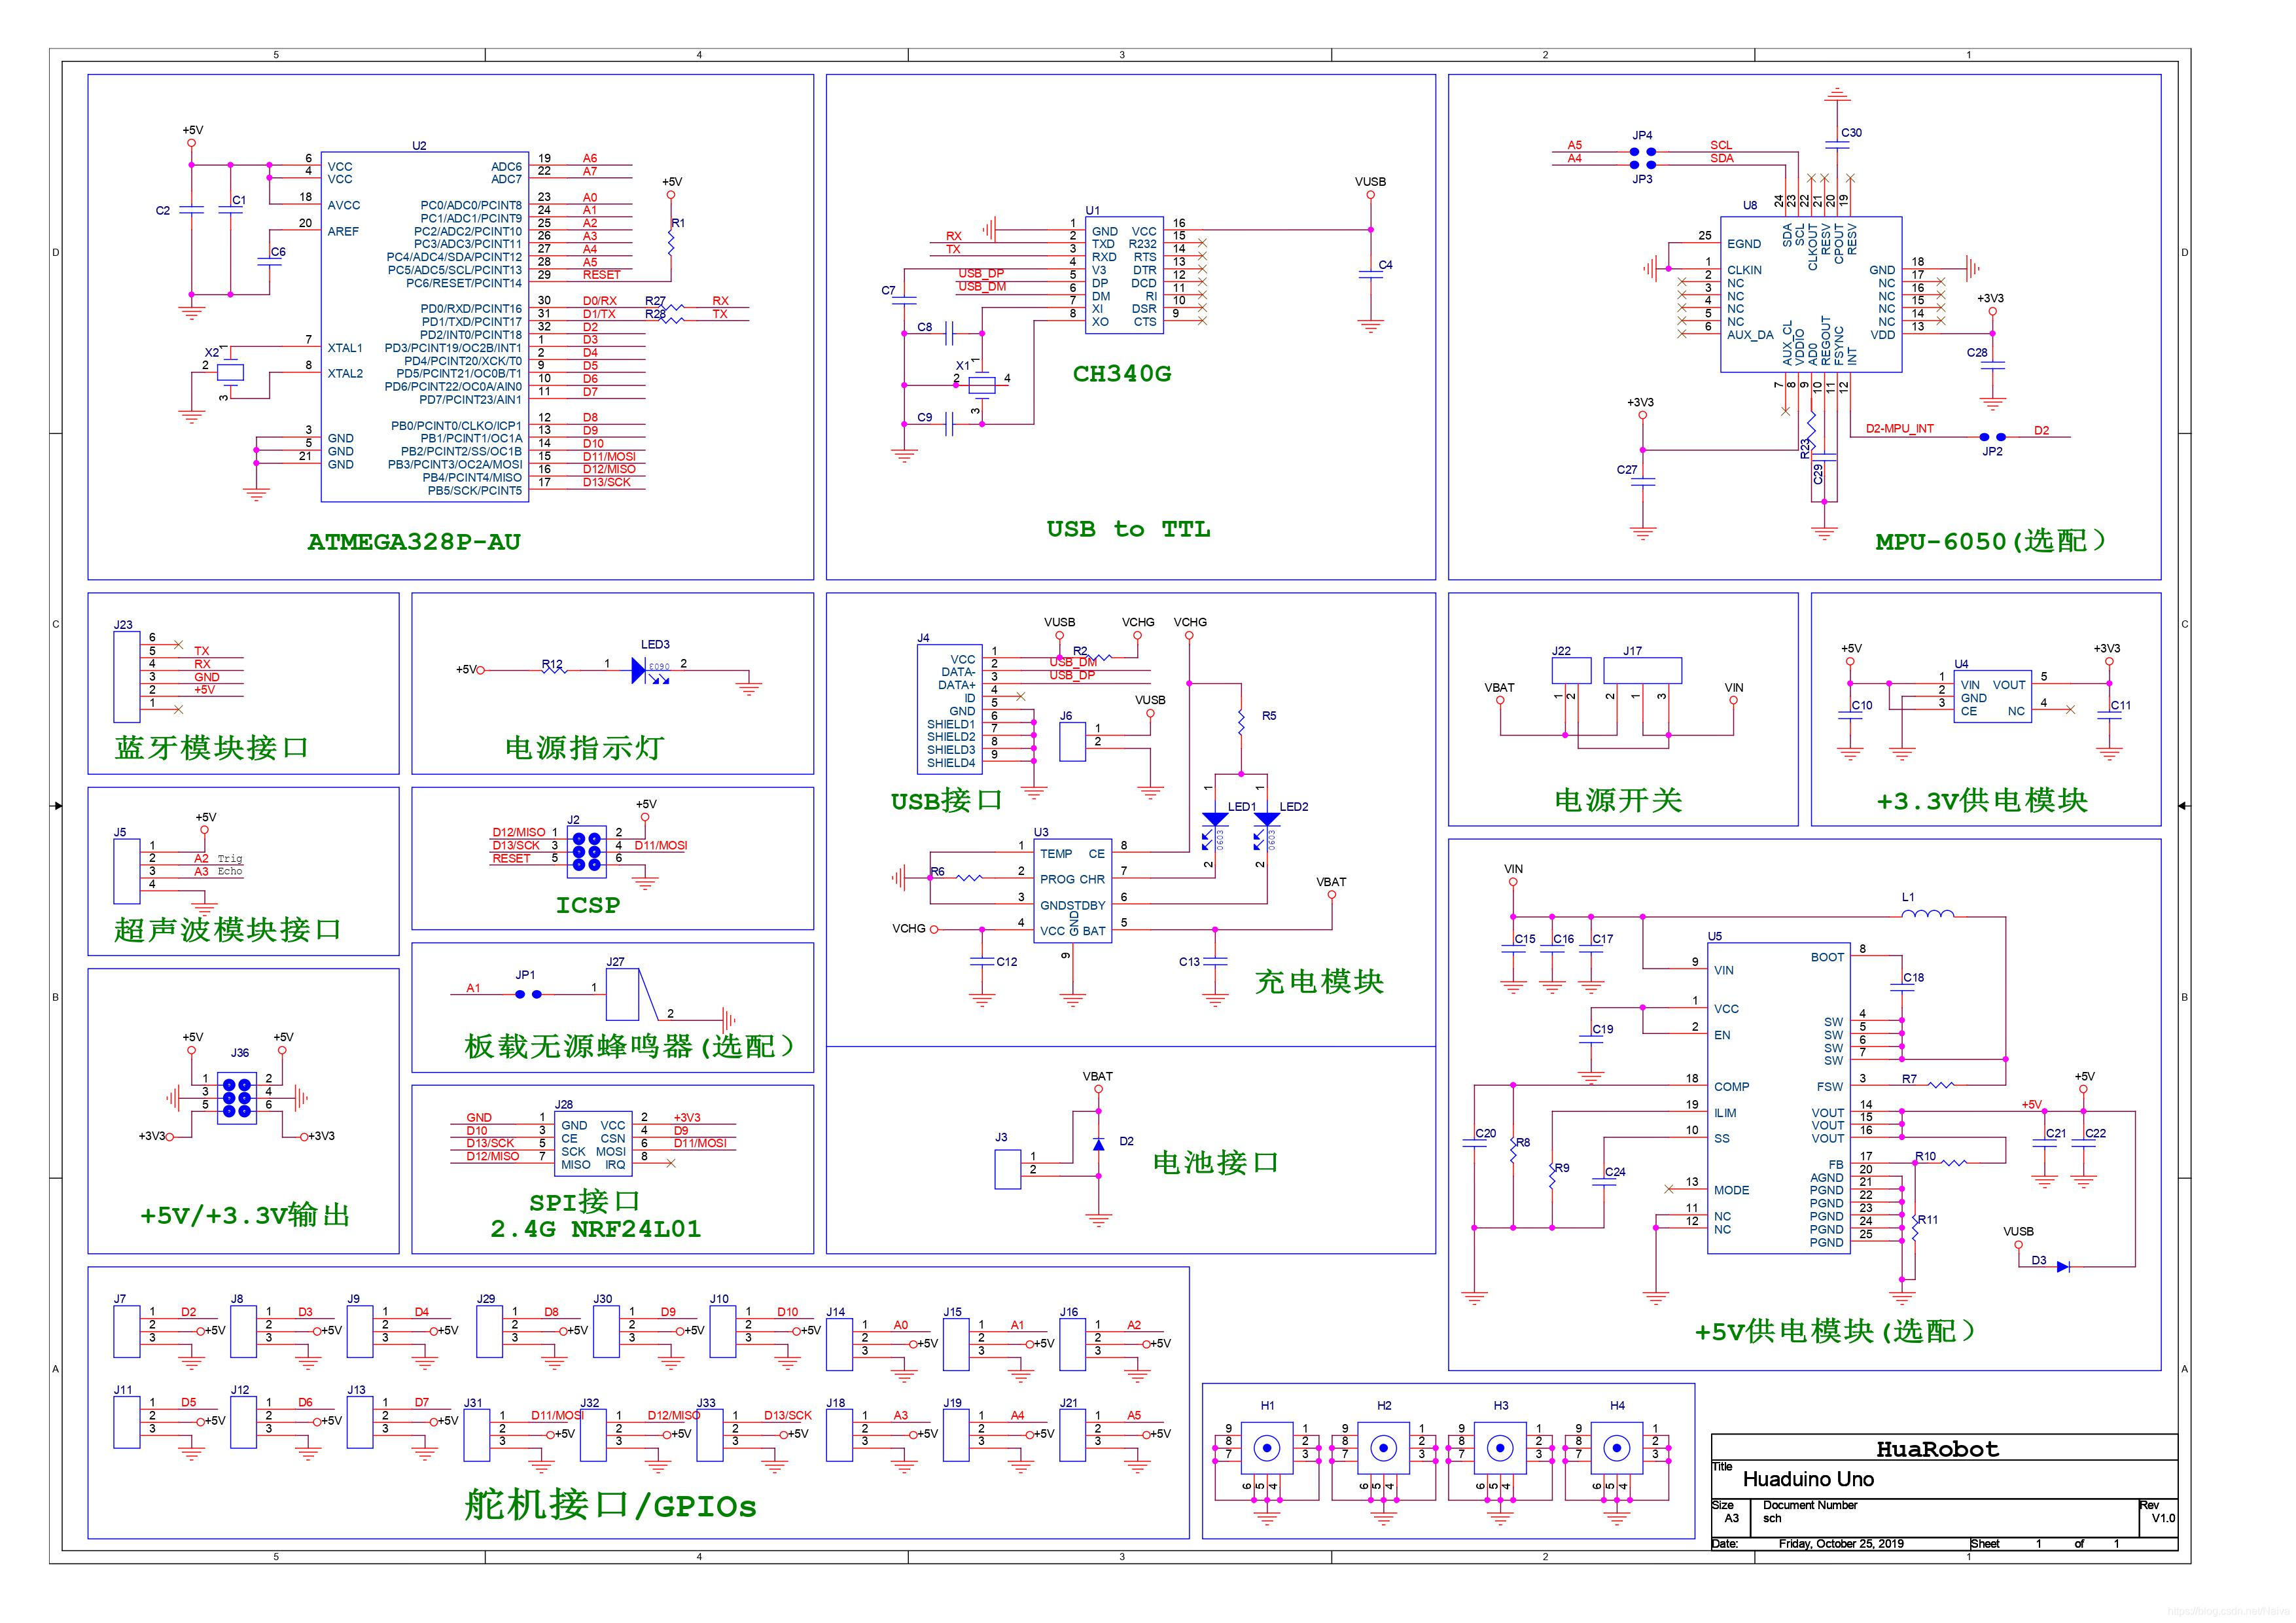The width and height of the screenshot is (2296, 1623).
Task: Click the '充电模块' label
Action: pyautogui.click(x=1319, y=981)
